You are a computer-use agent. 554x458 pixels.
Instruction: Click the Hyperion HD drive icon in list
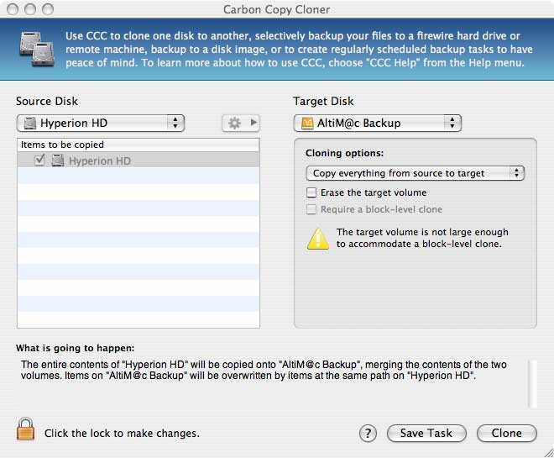coord(58,161)
